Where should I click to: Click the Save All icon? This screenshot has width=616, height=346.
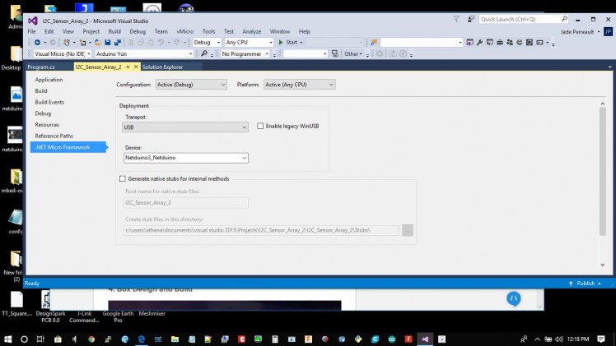click(118, 42)
